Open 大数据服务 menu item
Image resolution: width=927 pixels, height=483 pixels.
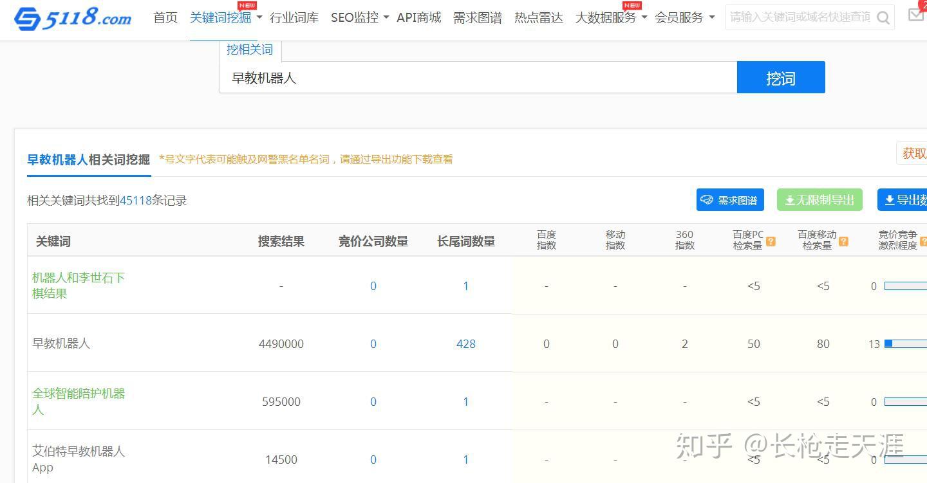click(x=606, y=18)
